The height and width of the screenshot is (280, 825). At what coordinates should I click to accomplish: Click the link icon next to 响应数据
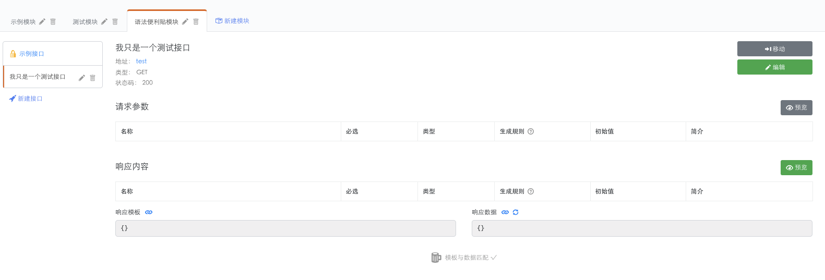tap(505, 212)
